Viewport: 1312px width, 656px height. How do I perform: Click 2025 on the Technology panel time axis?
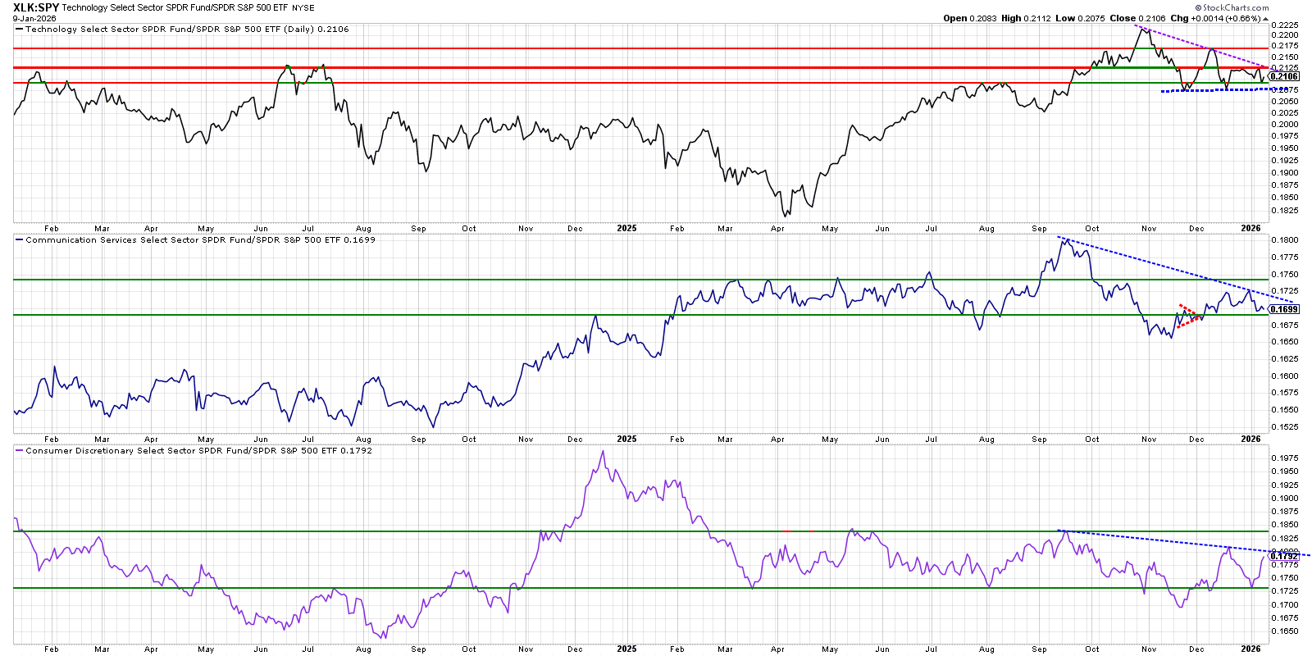tap(626, 229)
